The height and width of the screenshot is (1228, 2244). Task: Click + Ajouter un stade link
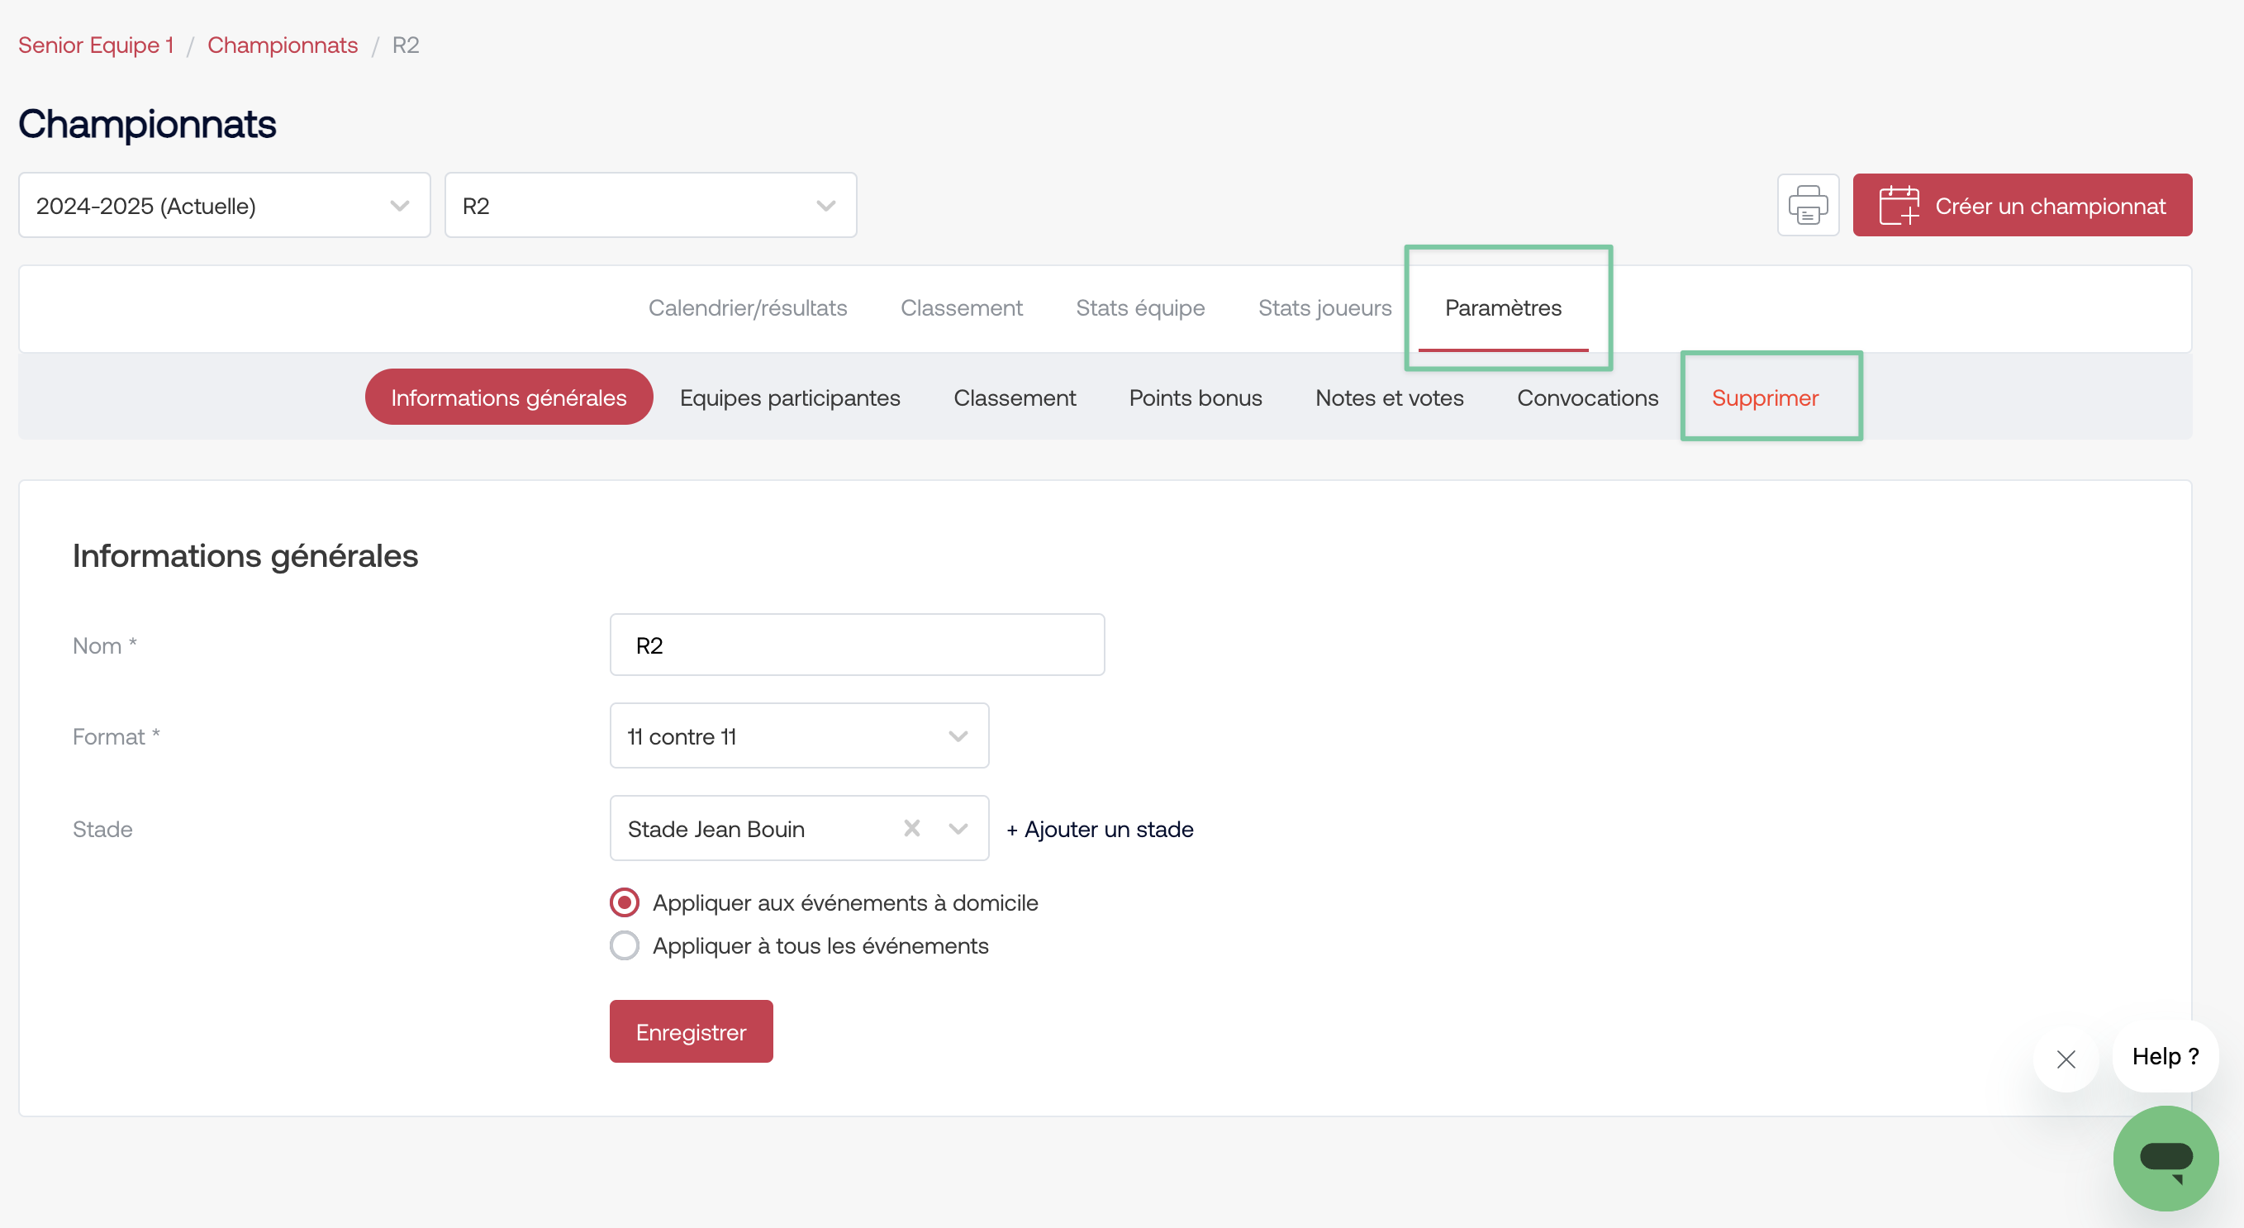pos(1100,829)
